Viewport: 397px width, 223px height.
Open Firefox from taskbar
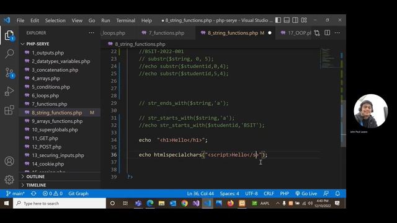230,203
